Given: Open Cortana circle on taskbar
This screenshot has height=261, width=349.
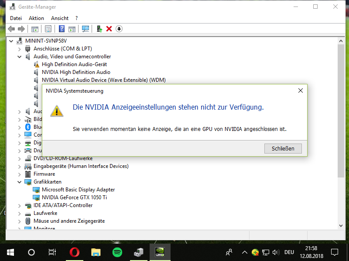Looking at the screenshot, I should (31, 252).
